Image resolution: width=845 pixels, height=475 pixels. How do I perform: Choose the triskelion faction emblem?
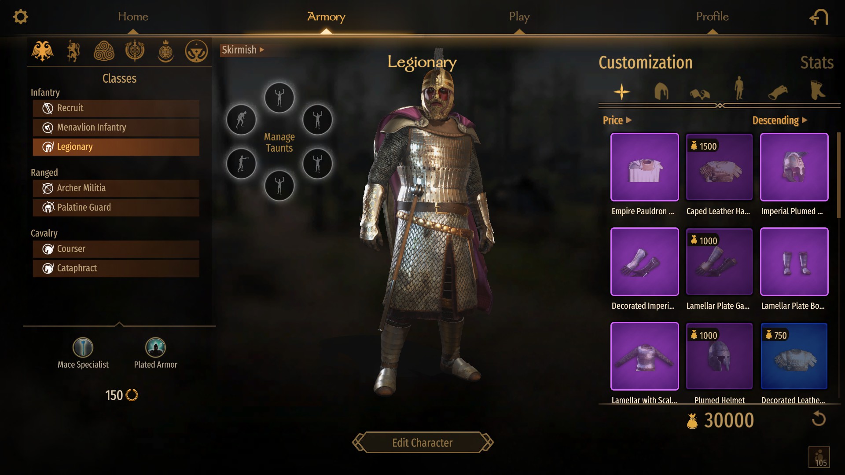pyautogui.click(x=104, y=51)
